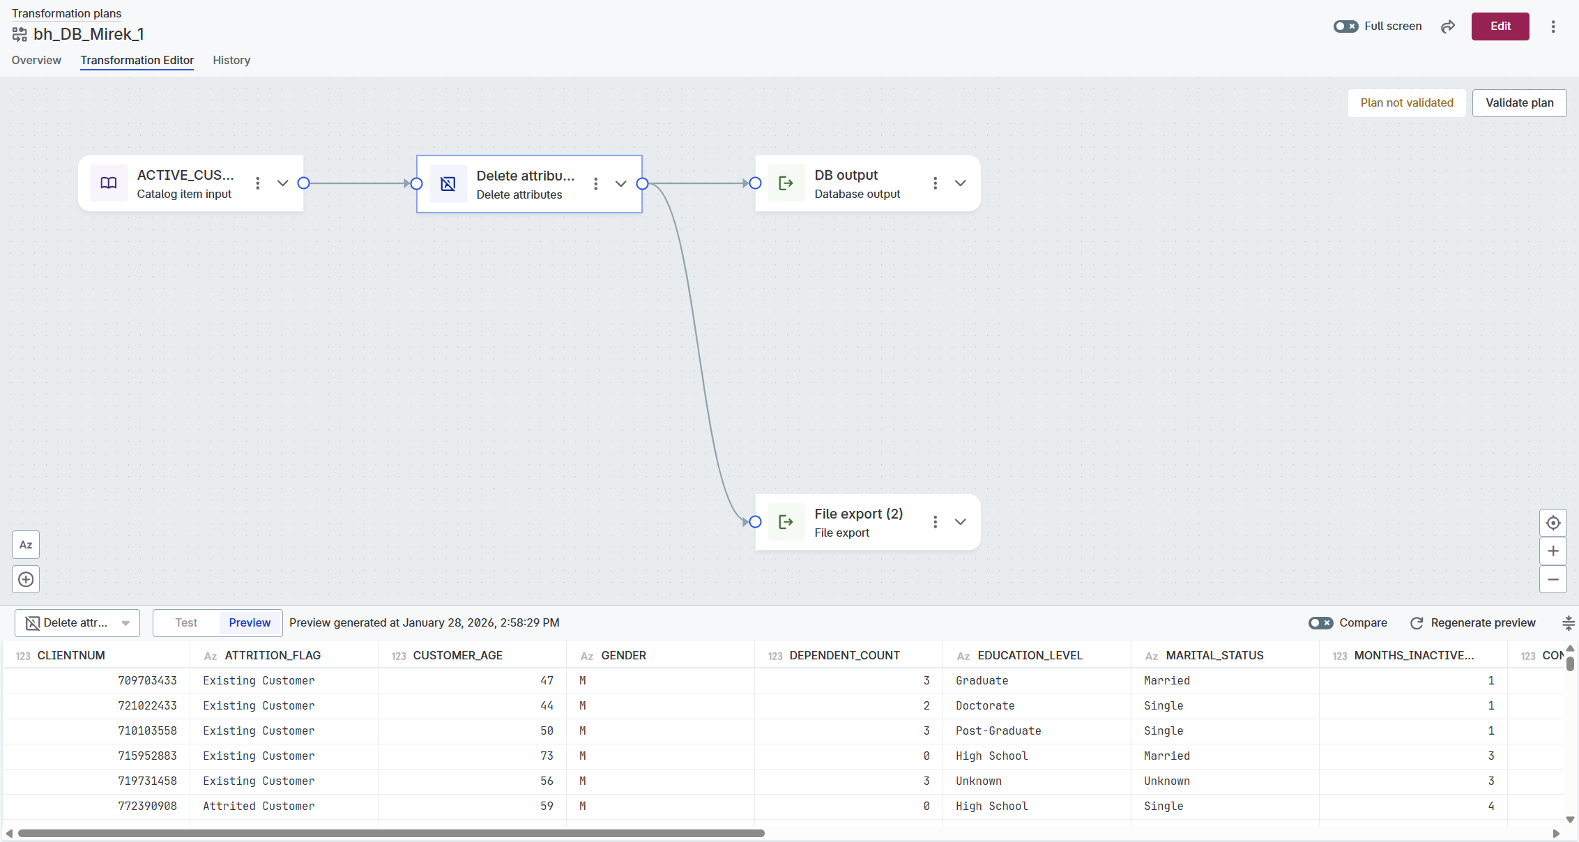1579x842 pixels.
Task: Open the top-right kebab menu
Action: pos(1553,26)
